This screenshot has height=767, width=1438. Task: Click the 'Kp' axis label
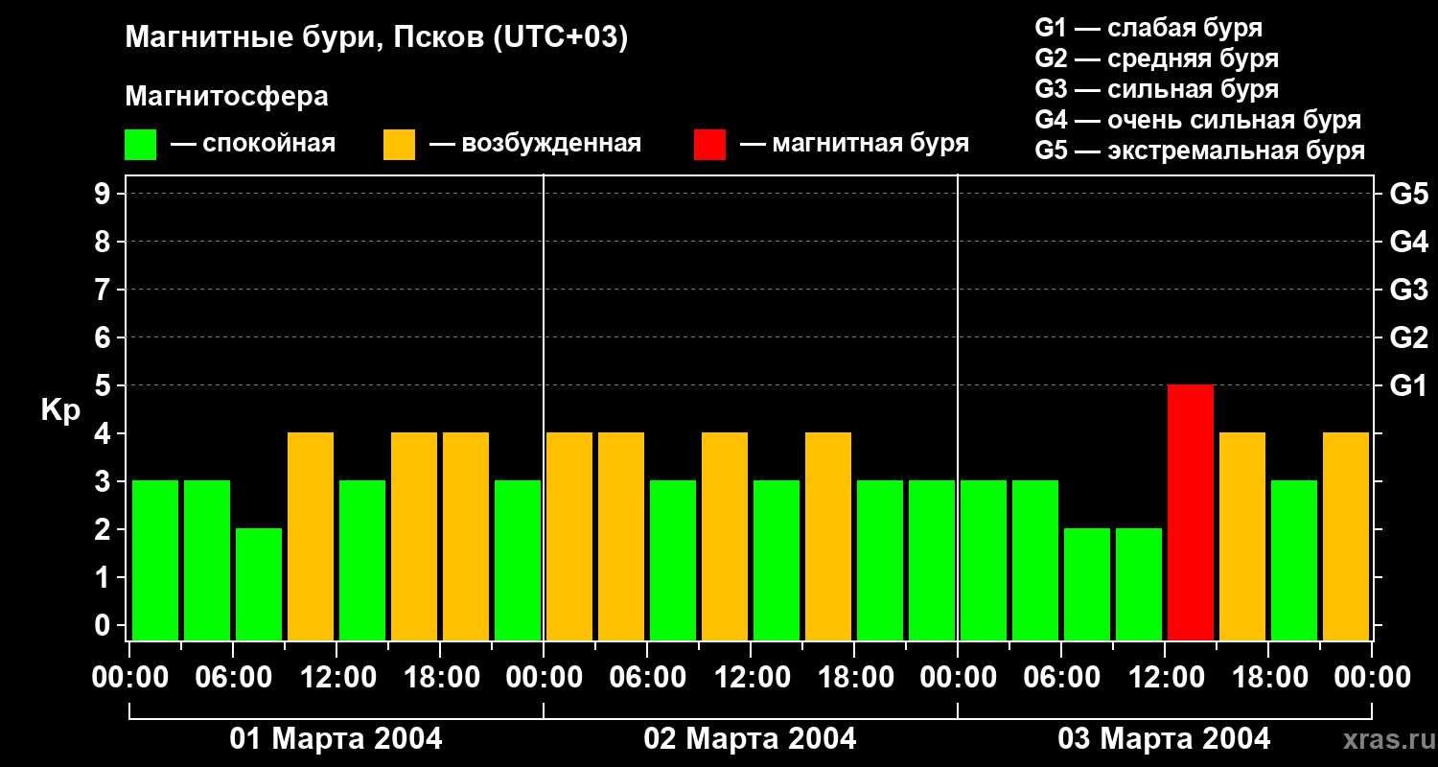60,409
